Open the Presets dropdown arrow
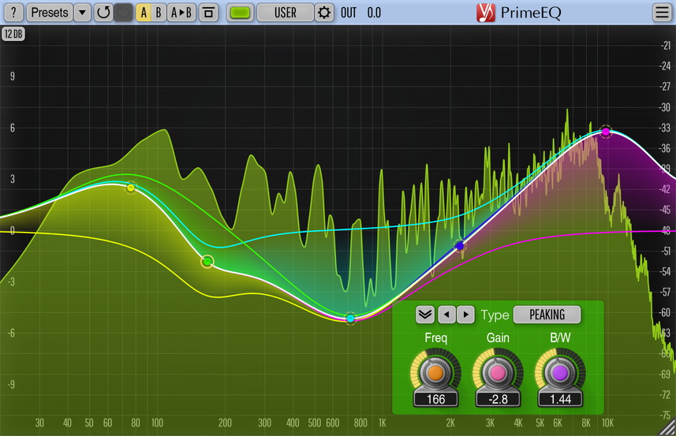 click(x=82, y=13)
